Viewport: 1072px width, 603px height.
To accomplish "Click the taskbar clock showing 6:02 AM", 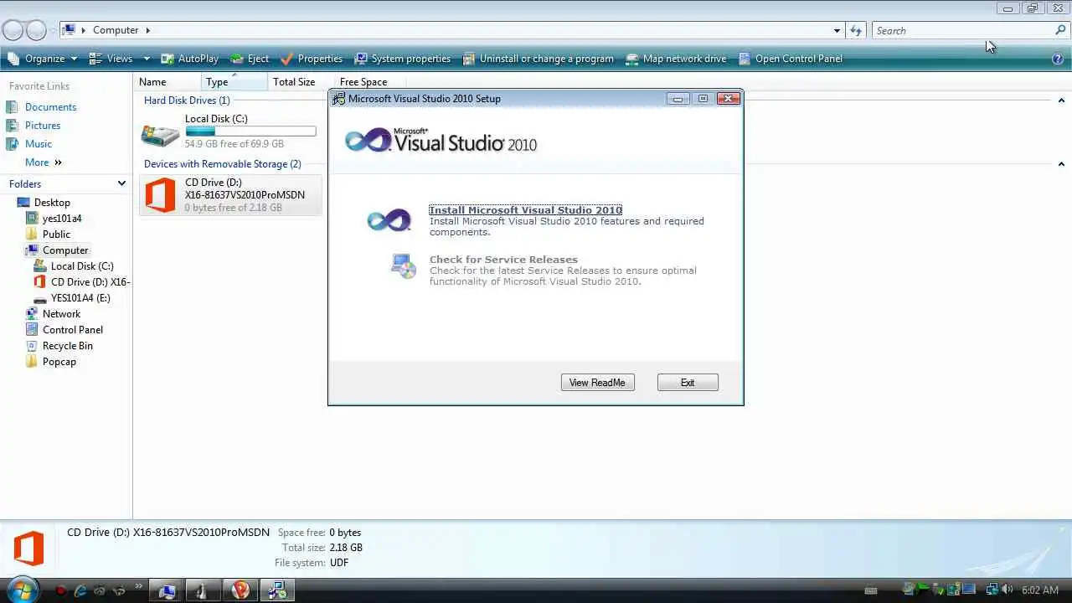I will (x=1040, y=590).
